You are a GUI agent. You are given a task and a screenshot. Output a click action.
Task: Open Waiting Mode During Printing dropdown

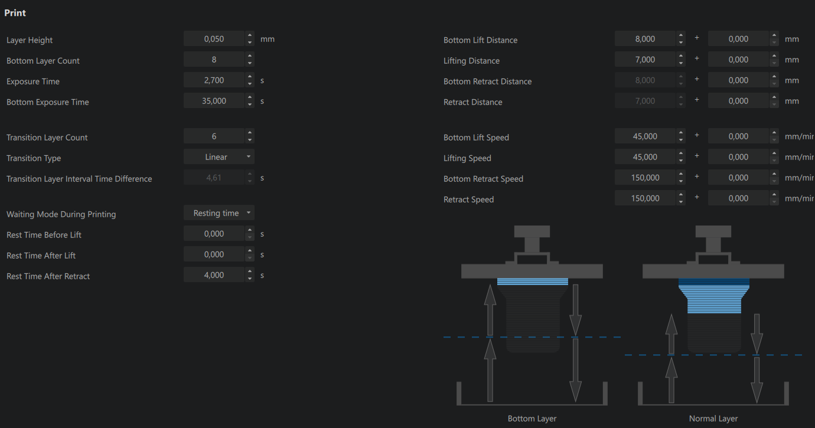(x=219, y=213)
